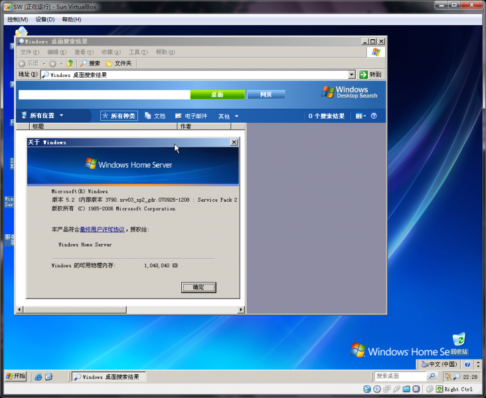Image resolution: width=486 pixels, height=398 pixels.
Task: Click the second quick launch icon beside IE
Action: pos(48,377)
